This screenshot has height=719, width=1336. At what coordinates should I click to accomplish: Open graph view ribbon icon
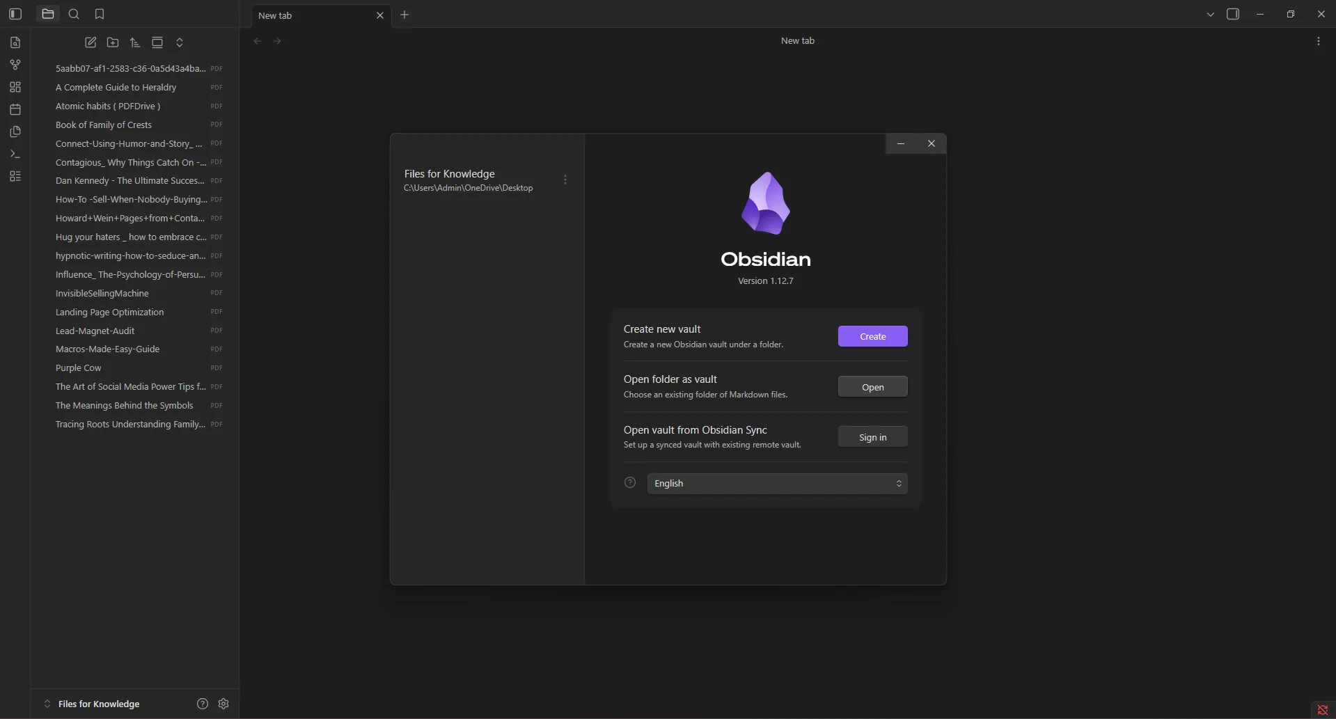[x=15, y=65]
